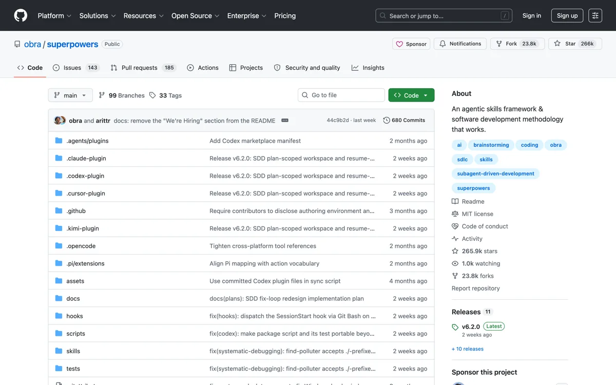Switch to the Code tab

[30, 68]
